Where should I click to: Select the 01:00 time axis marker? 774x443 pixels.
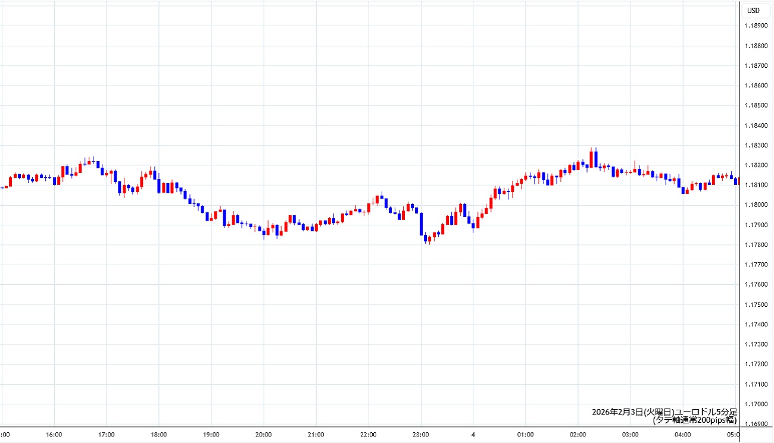tap(526, 435)
